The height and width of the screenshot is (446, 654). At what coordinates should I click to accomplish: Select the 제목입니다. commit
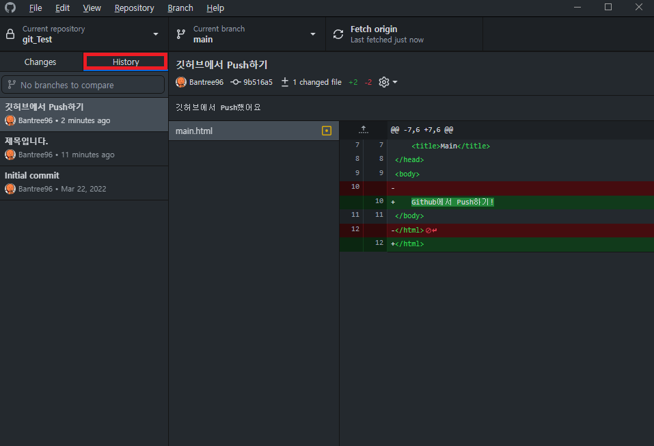[x=84, y=148]
